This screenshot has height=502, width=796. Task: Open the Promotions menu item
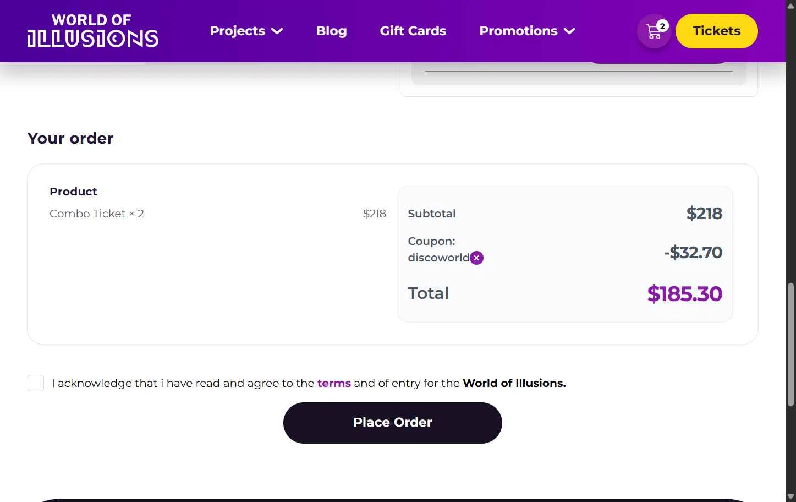click(518, 31)
